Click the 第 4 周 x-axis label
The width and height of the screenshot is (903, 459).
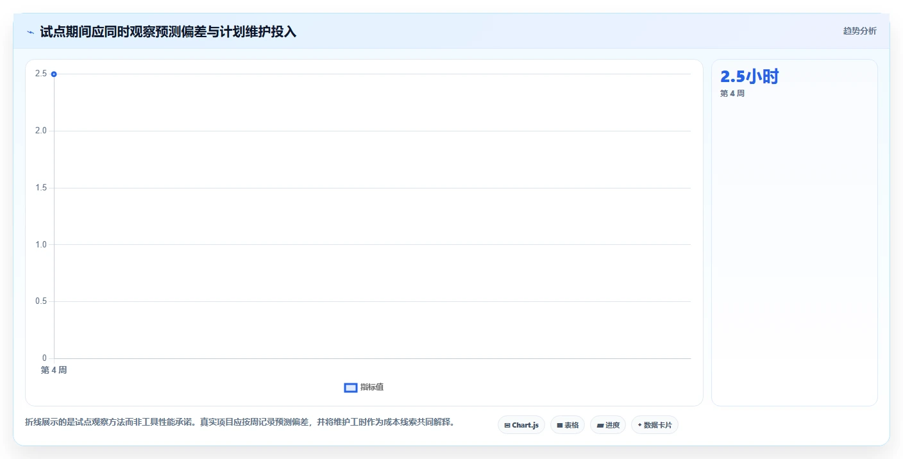pos(54,371)
